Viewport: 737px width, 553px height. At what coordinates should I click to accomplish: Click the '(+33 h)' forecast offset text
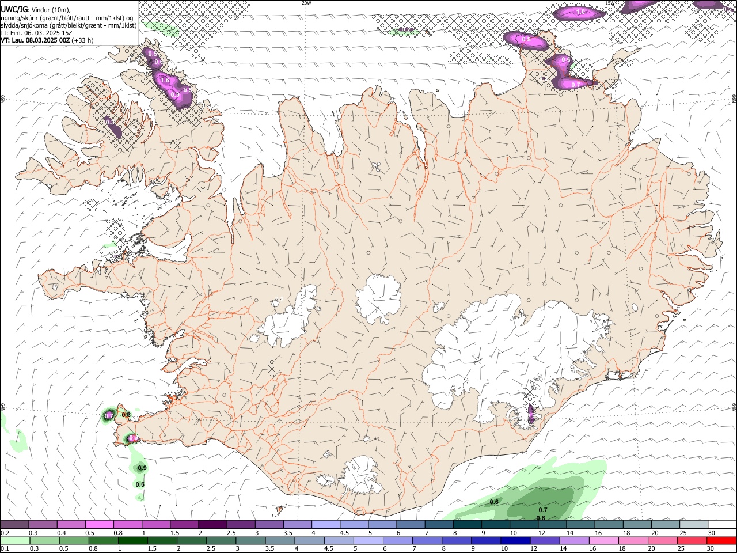83,40
